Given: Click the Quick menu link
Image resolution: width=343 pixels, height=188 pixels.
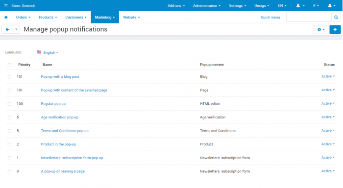Looking at the screenshot, I should [270, 17].
